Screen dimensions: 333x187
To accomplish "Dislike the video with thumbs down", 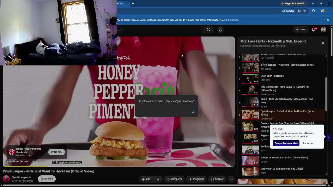I will (x=158, y=179).
